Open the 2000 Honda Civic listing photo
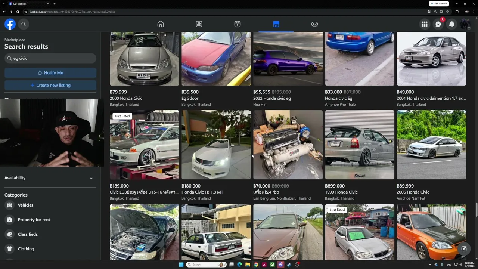 (145, 59)
